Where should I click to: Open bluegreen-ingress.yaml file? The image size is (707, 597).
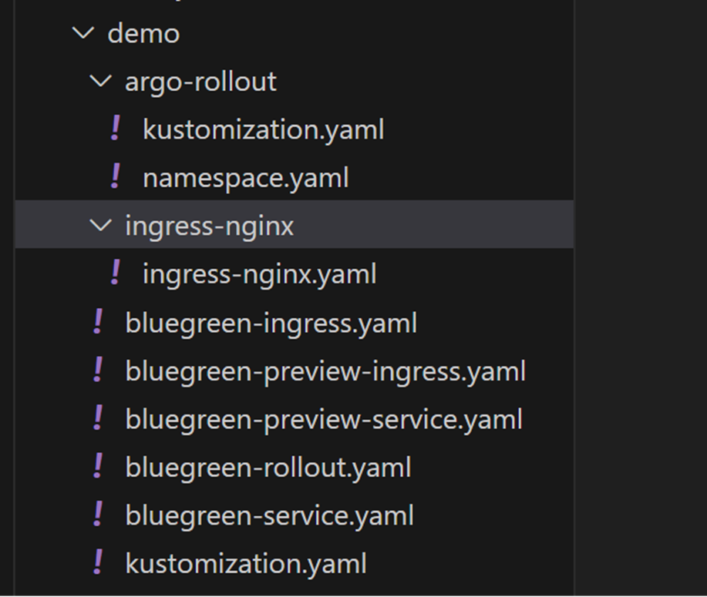pyautogui.click(x=271, y=323)
